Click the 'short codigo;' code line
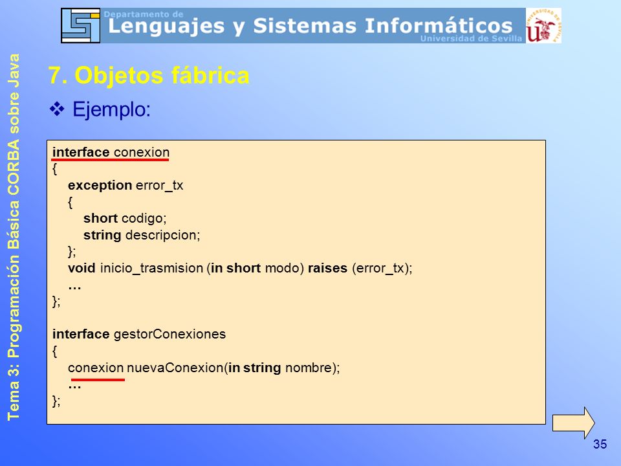Screen dimensions: 621x466 coord(125,218)
